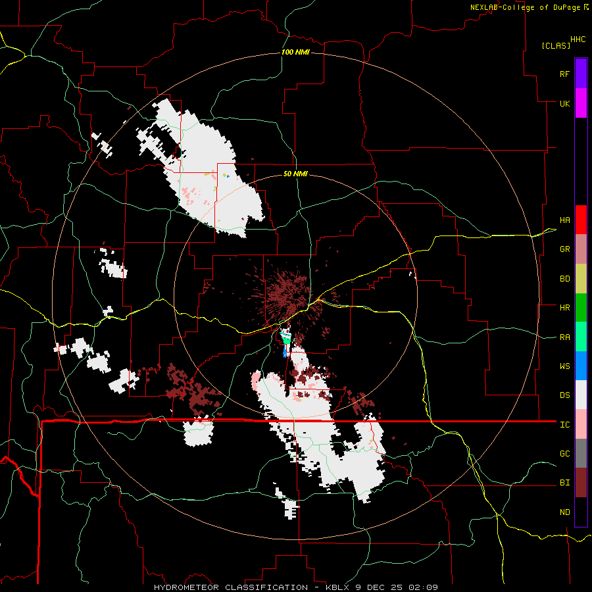Click the UK magenta legend swatch

(581, 103)
